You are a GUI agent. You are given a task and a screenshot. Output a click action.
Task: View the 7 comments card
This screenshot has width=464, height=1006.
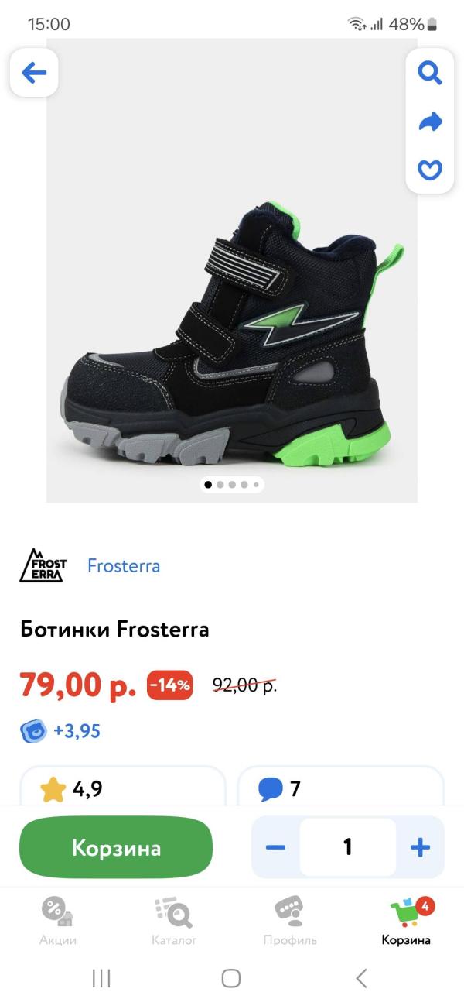pyautogui.click(x=340, y=785)
